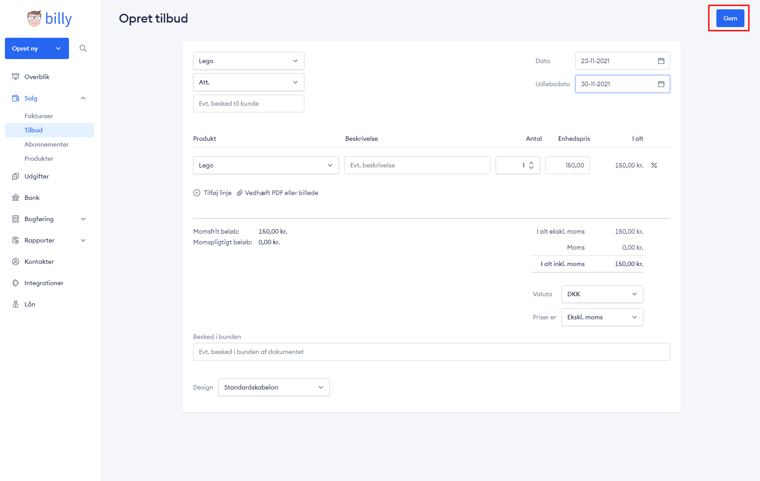Click the Billy logo

click(x=49, y=19)
